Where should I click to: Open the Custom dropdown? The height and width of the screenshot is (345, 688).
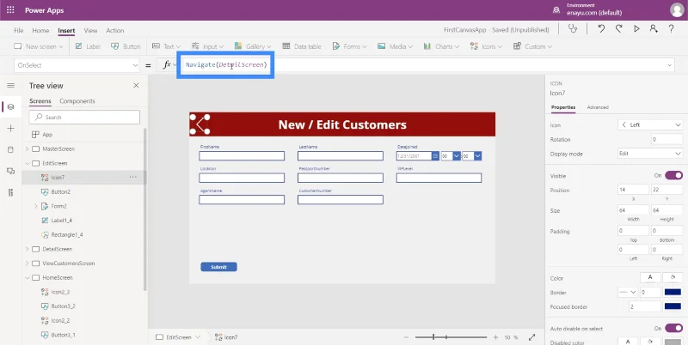coord(532,46)
